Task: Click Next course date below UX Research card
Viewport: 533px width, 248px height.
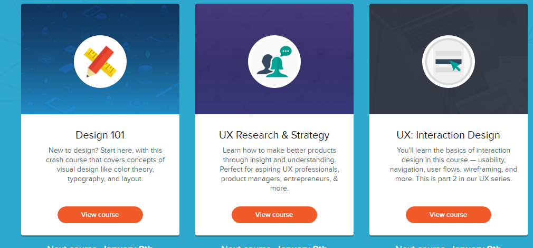Action: pos(274,245)
